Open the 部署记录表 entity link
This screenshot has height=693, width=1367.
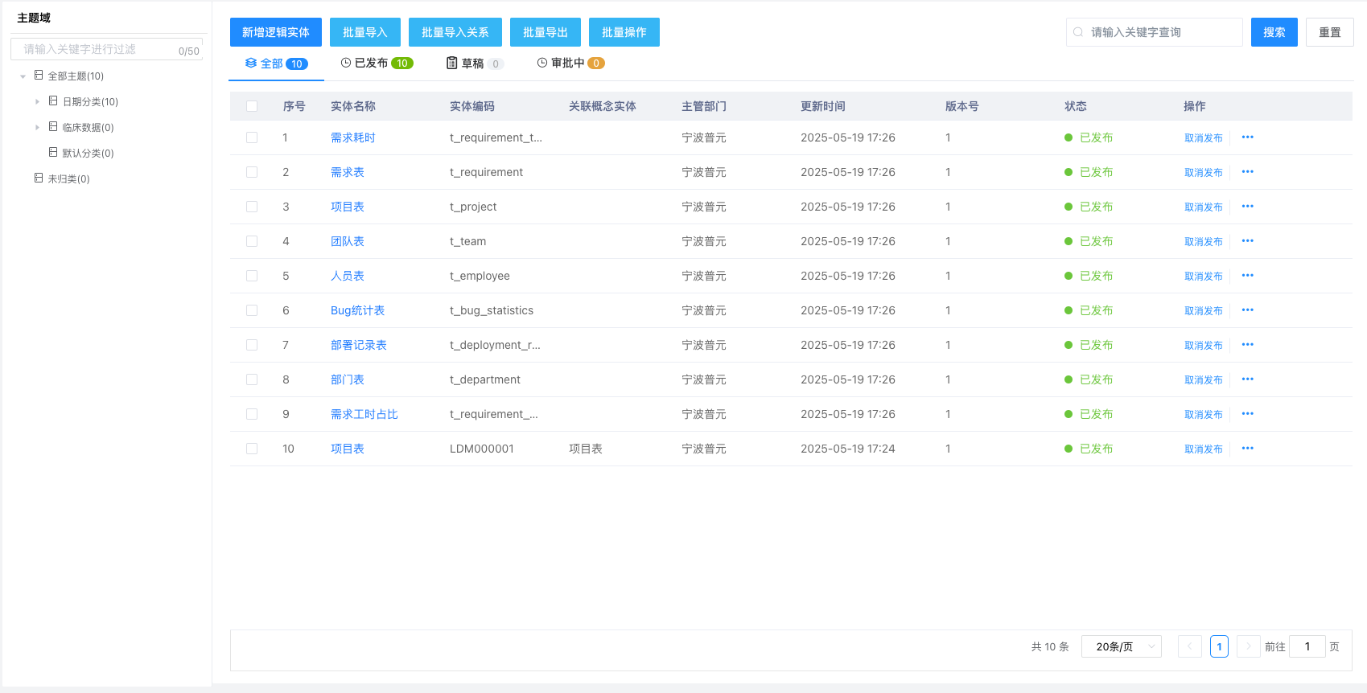click(x=358, y=345)
